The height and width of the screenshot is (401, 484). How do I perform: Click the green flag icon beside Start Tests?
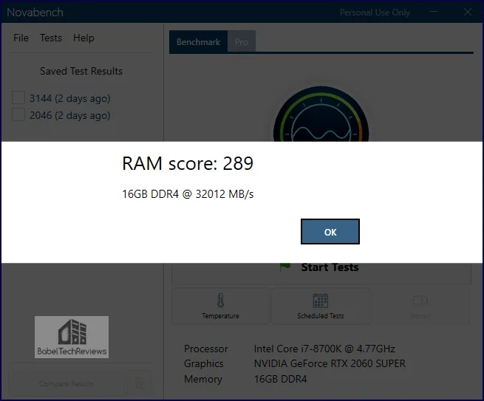[285, 267]
